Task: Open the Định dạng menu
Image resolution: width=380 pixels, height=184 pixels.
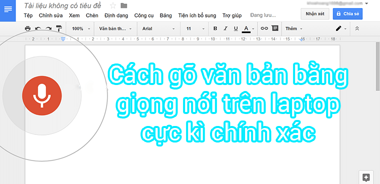Action: 116,15
